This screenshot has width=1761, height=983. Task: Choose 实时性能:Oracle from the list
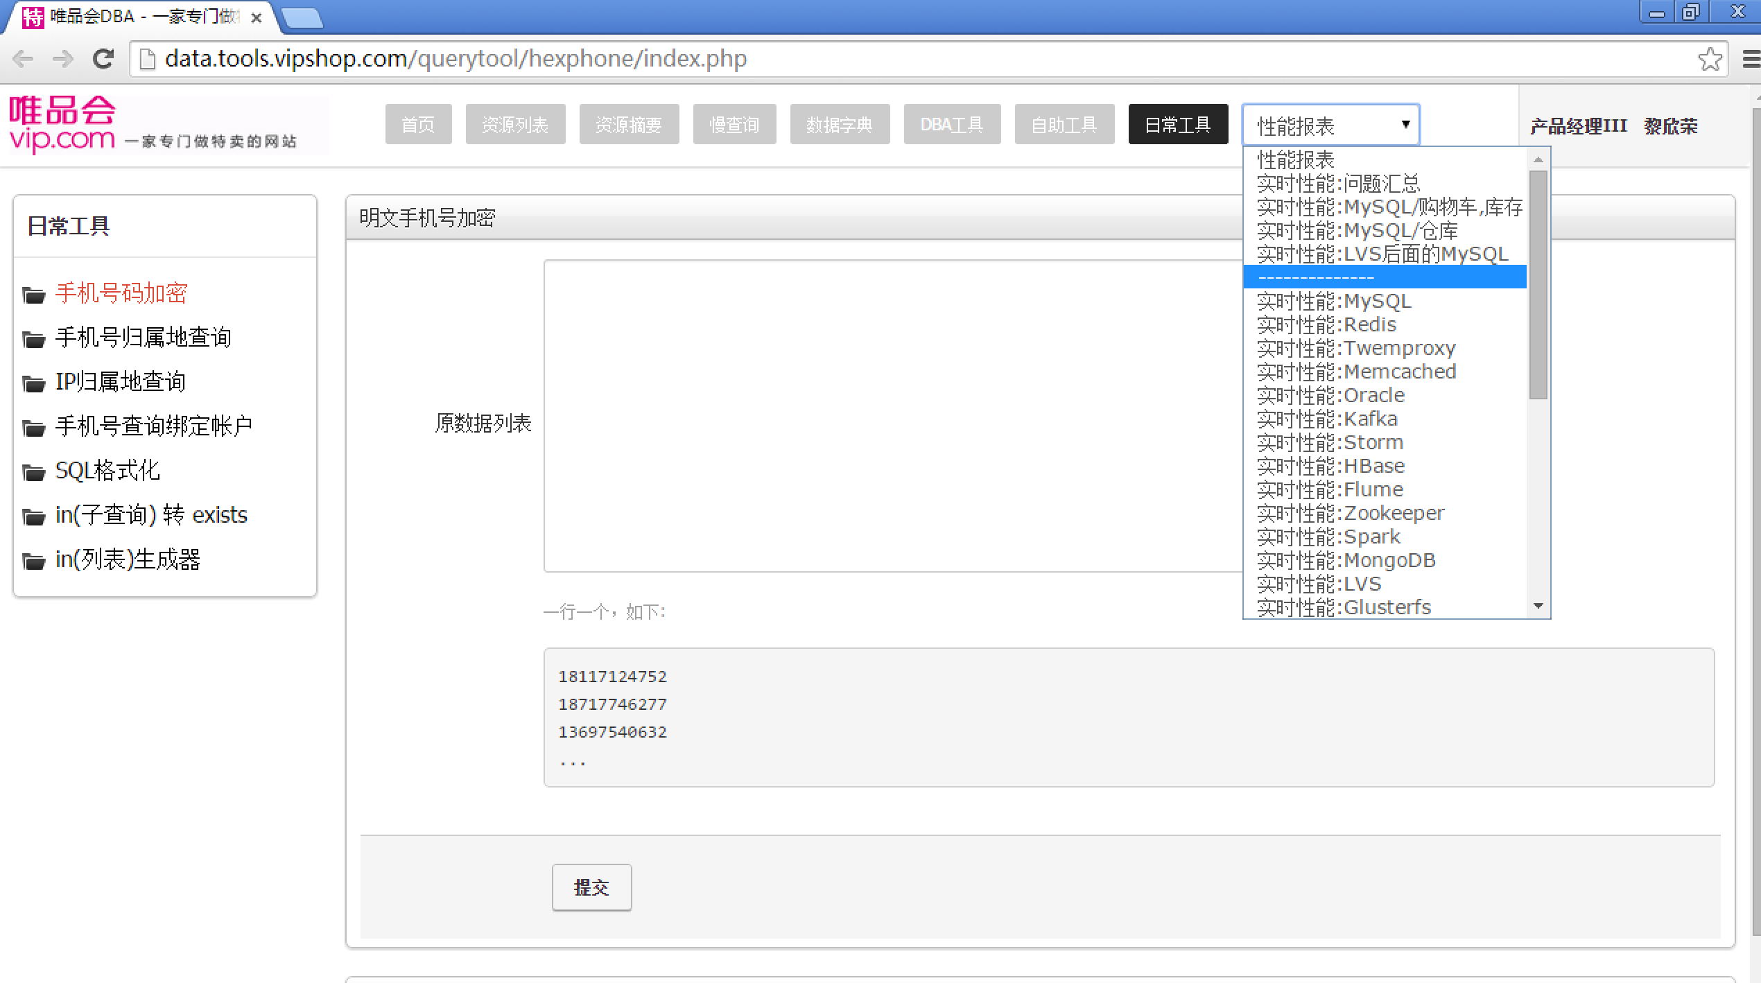click(x=1385, y=395)
